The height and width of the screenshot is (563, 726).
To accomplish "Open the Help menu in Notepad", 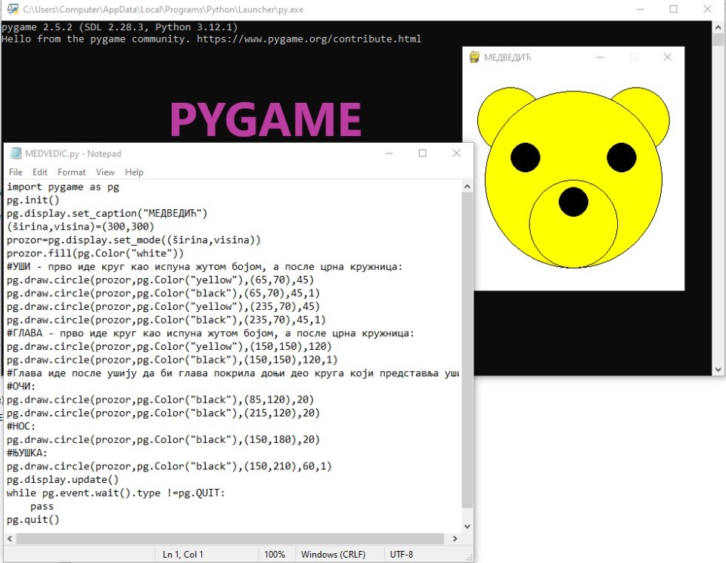I will (x=134, y=172).
